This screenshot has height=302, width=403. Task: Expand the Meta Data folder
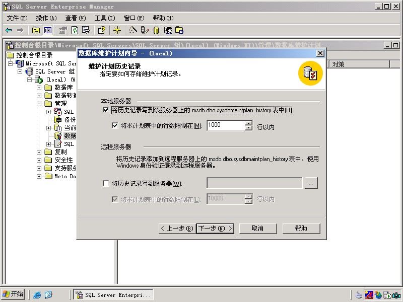tap(39, 176)
